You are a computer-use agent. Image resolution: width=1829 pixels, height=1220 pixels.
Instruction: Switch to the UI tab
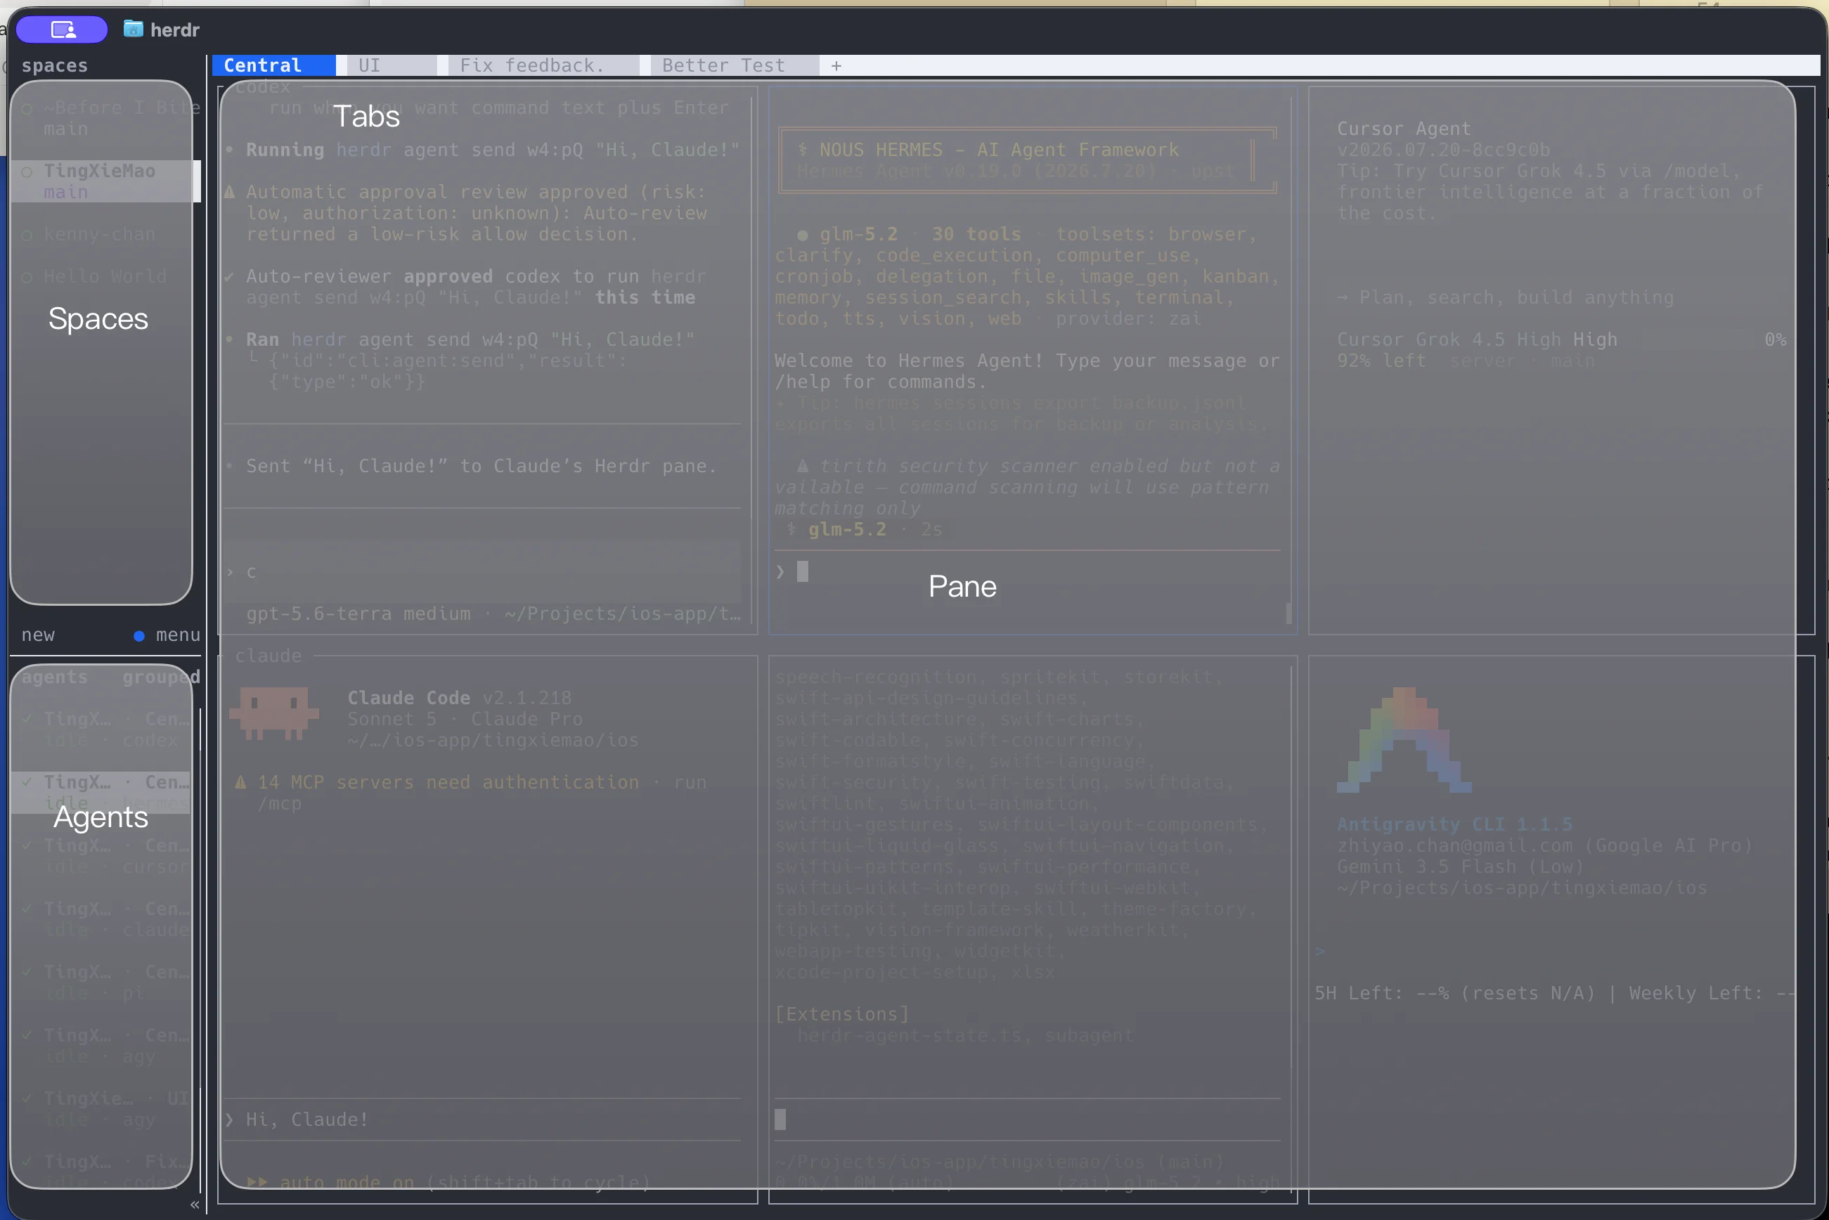click(392, 65)
